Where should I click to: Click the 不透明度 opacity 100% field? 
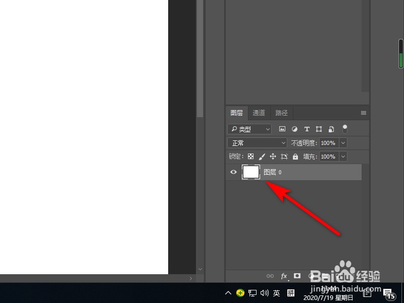329,143
